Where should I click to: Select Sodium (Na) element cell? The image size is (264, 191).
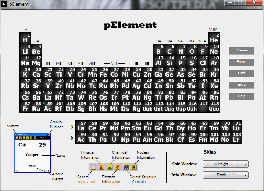pos(25,61)
